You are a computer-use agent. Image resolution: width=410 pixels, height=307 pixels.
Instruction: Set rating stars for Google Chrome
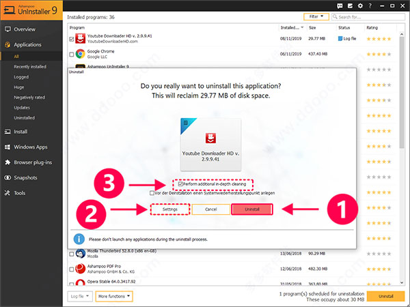[x=379, y=55]
